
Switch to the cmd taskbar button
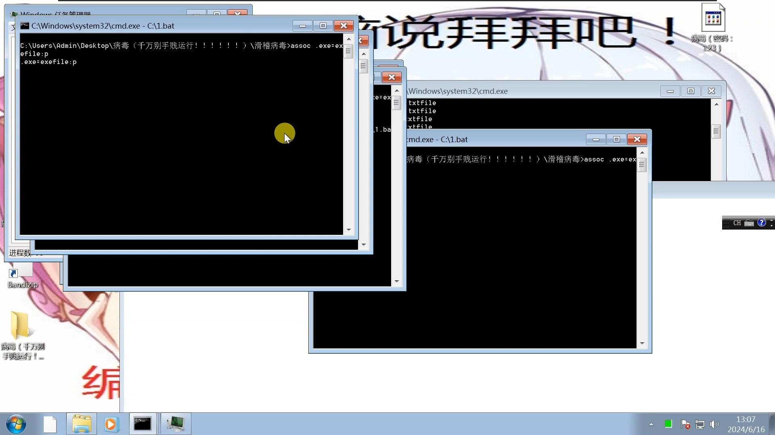(x=143, y=424)
